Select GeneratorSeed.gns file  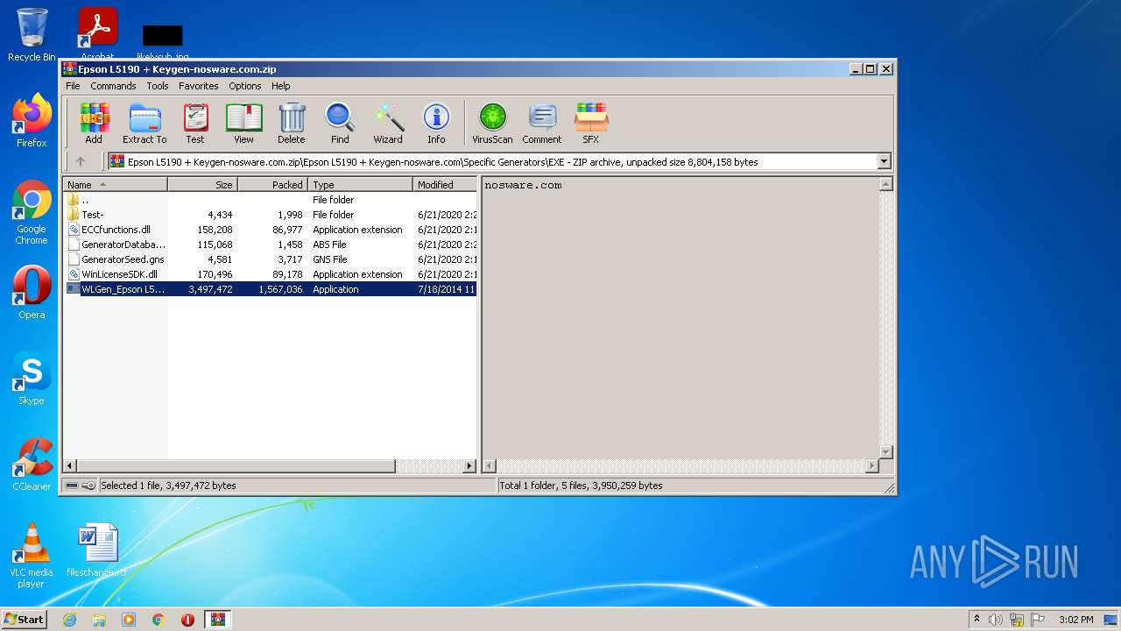coord(270,259)
